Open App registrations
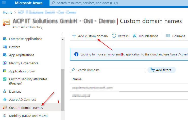Screen dimensions: 188x120 [22, 55]
